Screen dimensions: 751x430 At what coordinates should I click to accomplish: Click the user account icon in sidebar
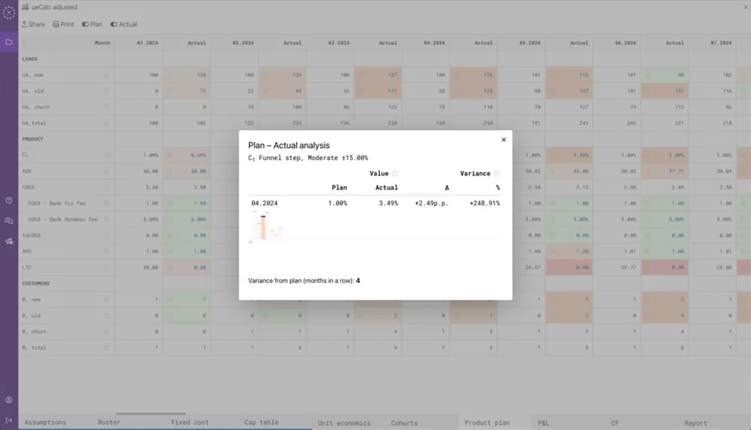[9, 400]
